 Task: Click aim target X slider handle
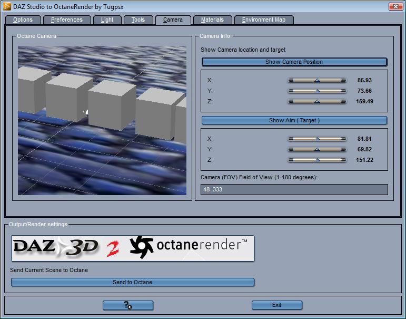(x=317, y=139)
